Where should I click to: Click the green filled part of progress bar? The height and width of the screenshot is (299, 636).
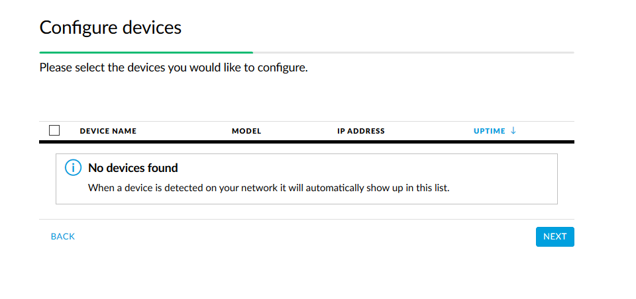pos(146,52)
